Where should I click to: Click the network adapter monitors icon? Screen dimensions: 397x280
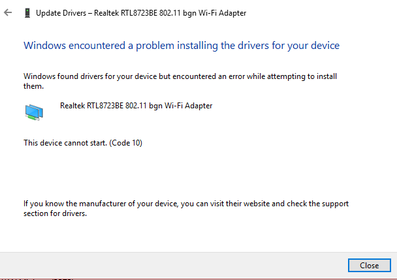[x=35, y=112]
